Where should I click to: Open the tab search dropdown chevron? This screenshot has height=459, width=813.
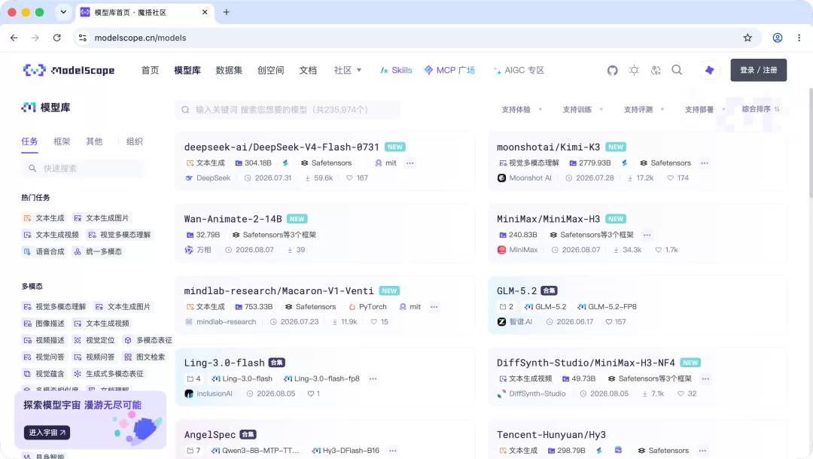pos(63,12)
